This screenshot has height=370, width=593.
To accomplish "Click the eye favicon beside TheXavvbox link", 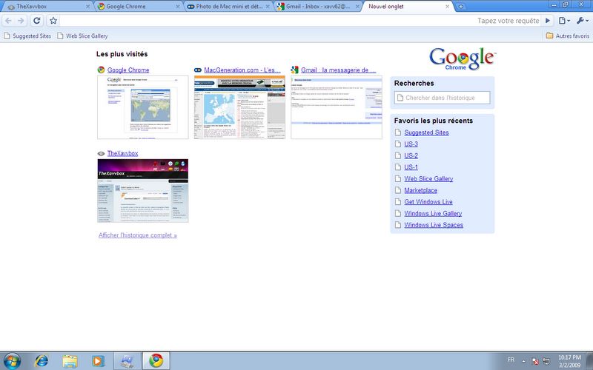I will coord(101,154).
